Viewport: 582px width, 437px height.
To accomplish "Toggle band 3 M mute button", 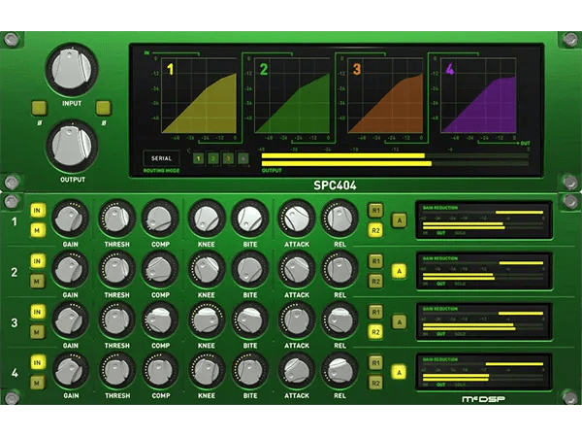I will (x=38, y=332).
